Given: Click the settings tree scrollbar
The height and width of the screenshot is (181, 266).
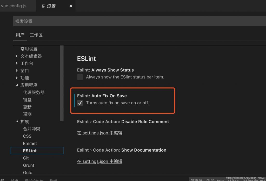Looking at the screenshot, I should tap(62, 83).
